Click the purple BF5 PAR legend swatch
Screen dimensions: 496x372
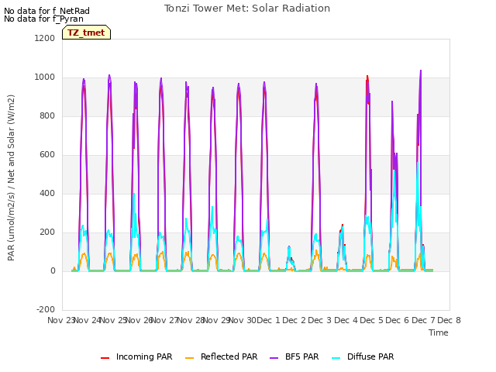pyautogui.click(x=274, y=358)
